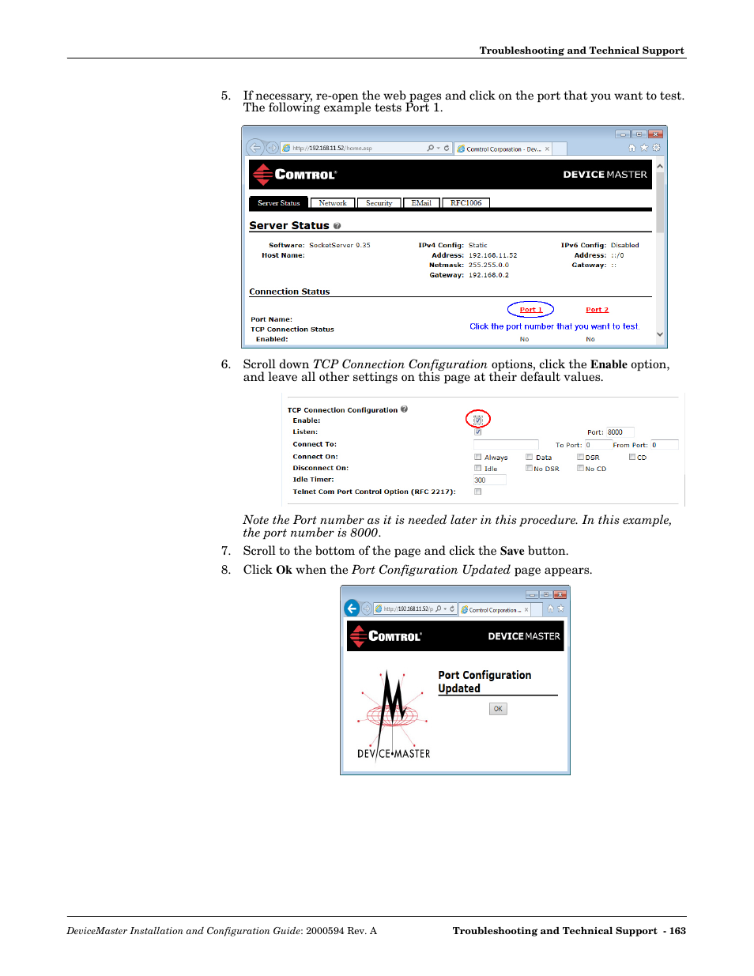Open the Server Status tab
The image size is (754, 976).
[x=279, y=203]
